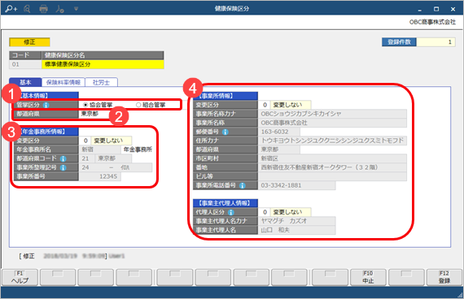Click the search magnifier icon in title bar

coord(27,9)
